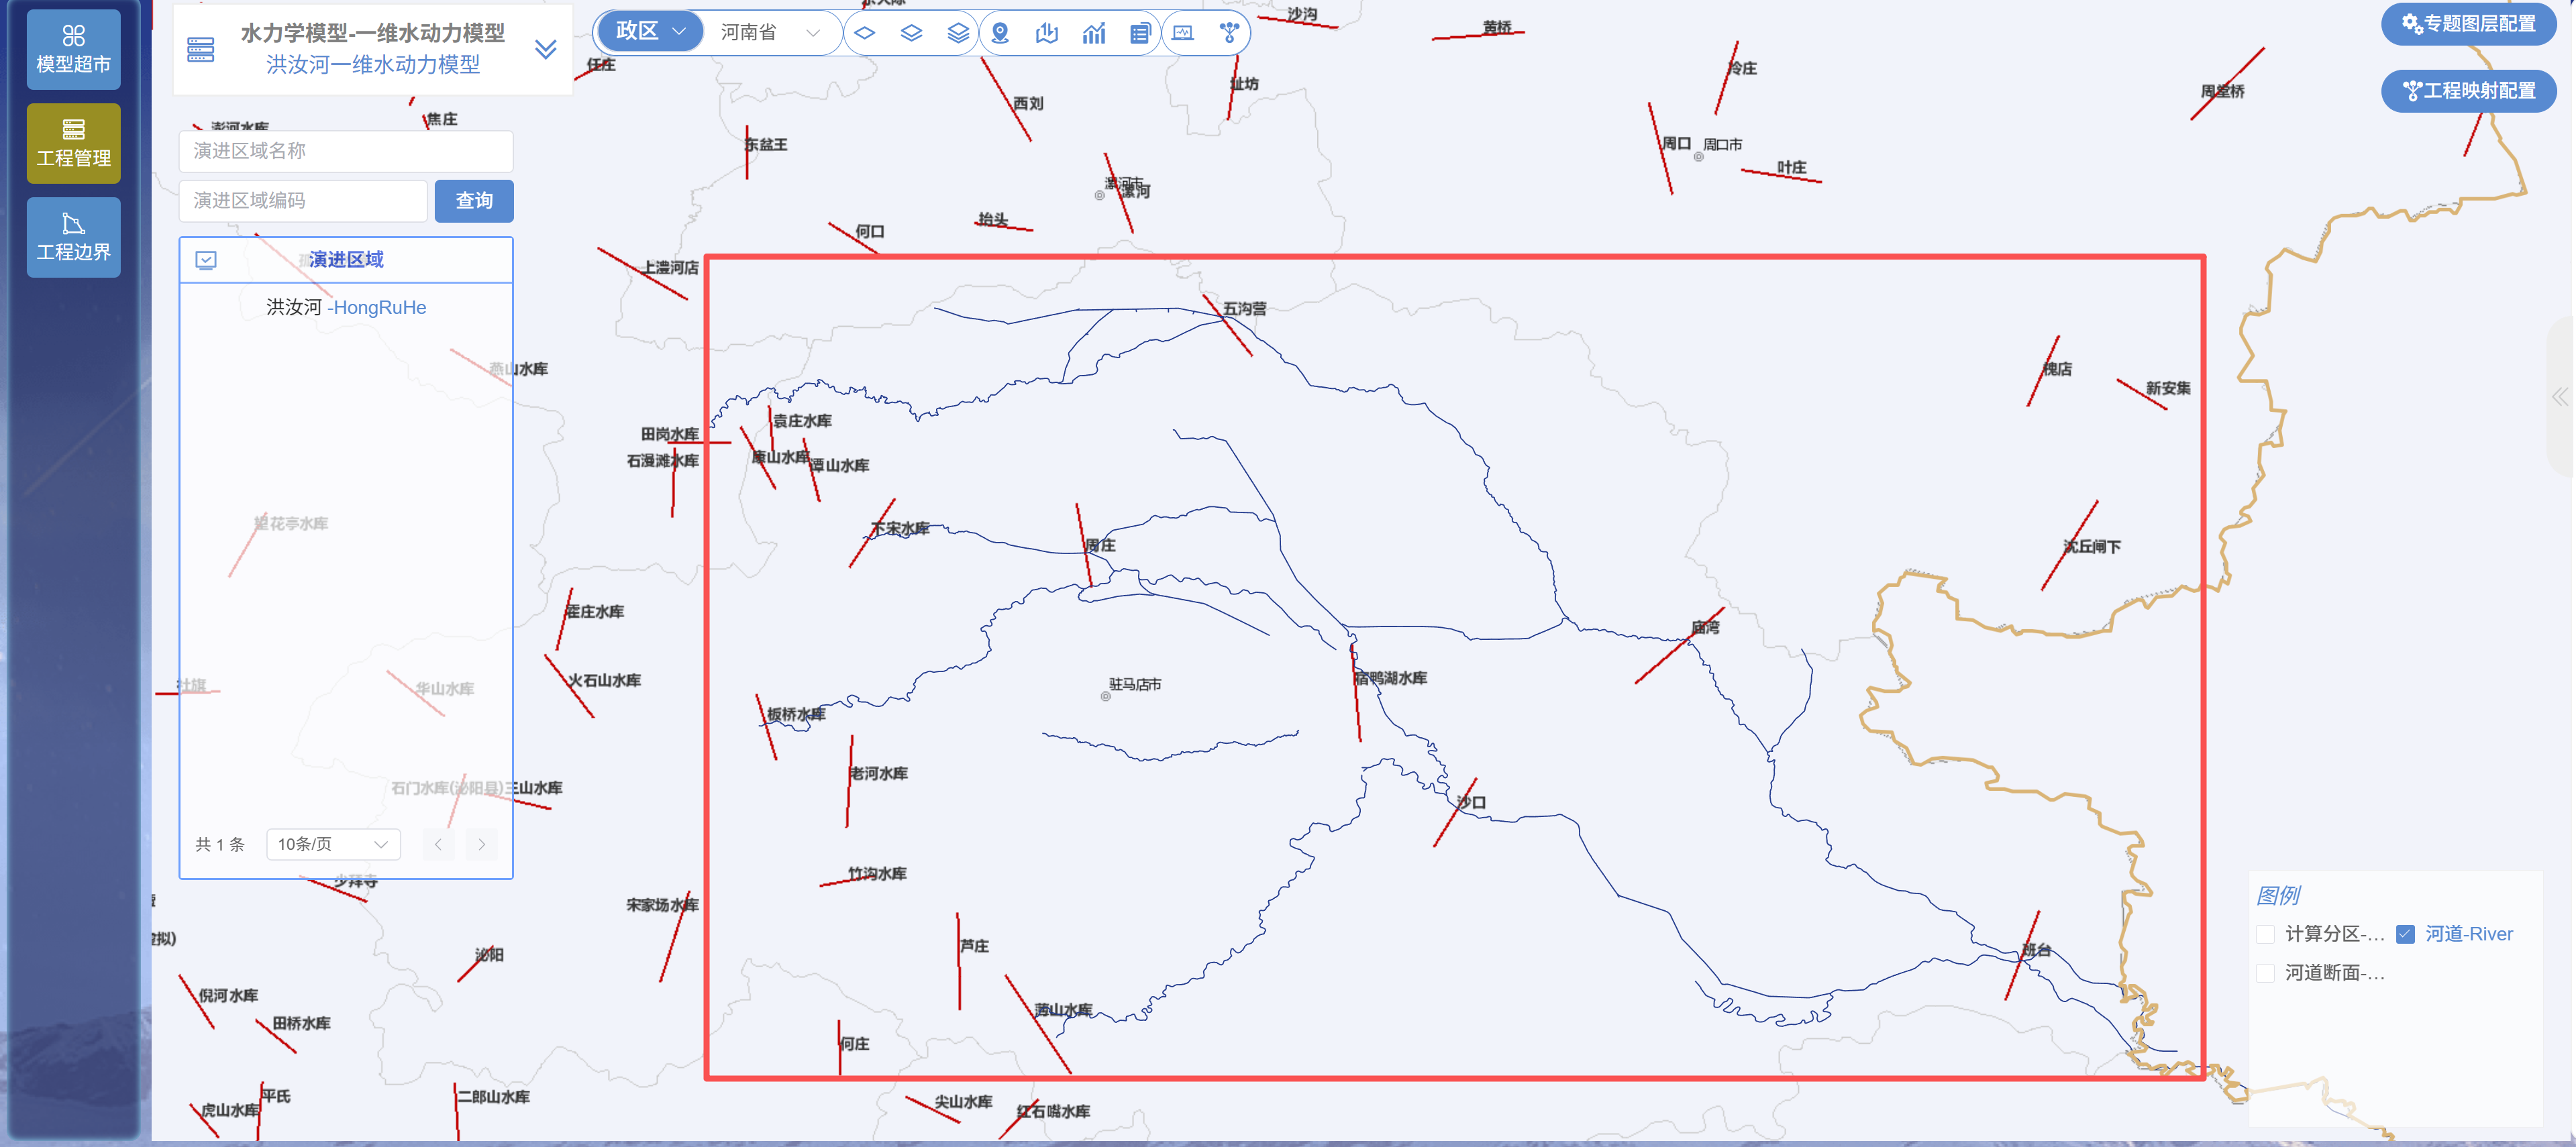The height and width of the screenshot is (1147, 2576).
Task: Click the document list icon in toolbar
Action: click(x=1139, y=33)
